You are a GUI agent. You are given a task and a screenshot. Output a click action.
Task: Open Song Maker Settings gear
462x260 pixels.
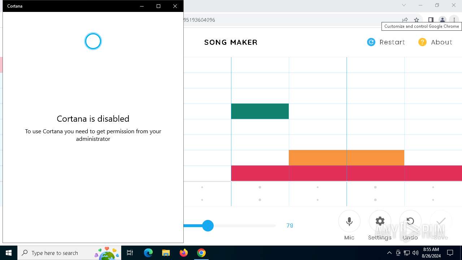380,221
